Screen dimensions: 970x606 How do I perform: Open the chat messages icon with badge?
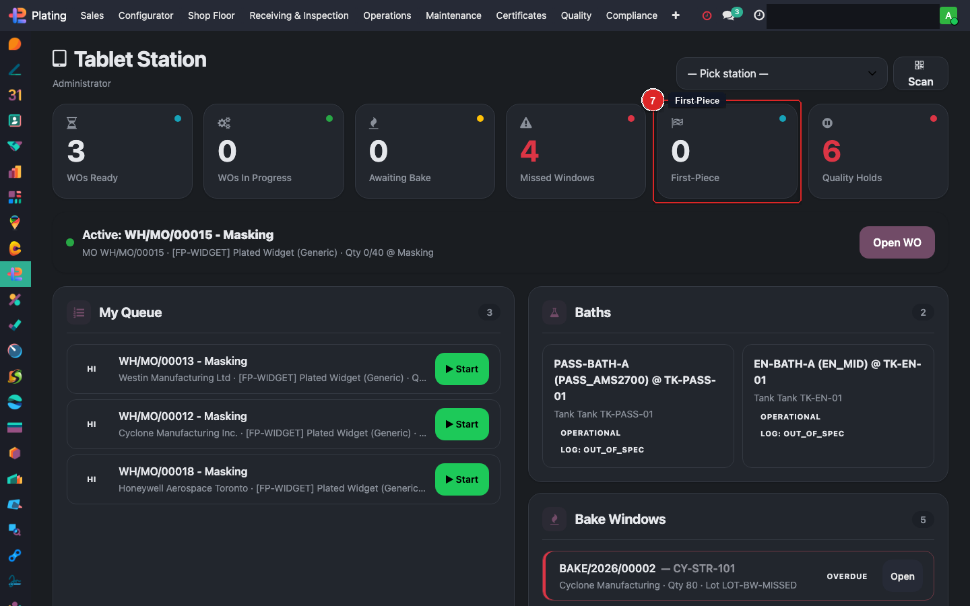tap(729, 15)
